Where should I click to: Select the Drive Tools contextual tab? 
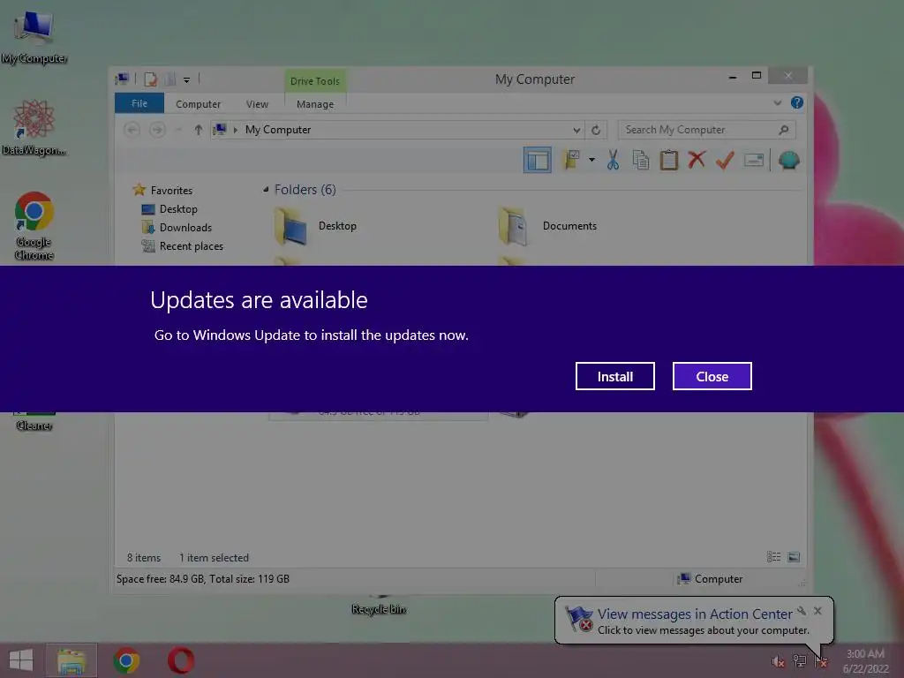pos(315,80)
